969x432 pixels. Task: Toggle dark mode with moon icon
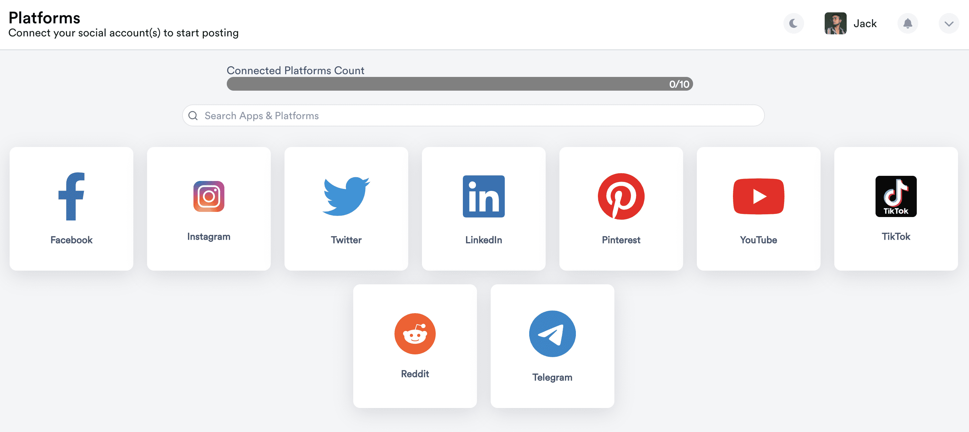click(794, 23)
